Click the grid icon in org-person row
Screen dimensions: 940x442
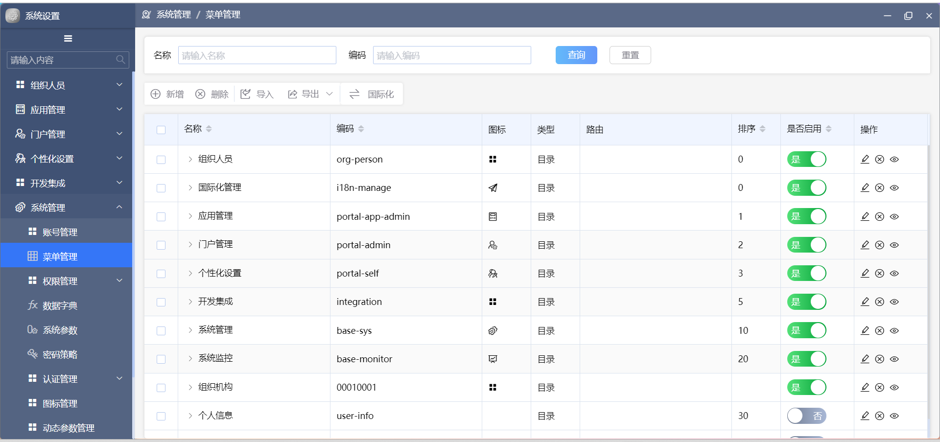tap(493, 159)
